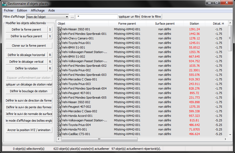Screen dimensions: 235x153
Task: Click 'Ancrer la position XYZ / animation' button
Action: point(29,130)
